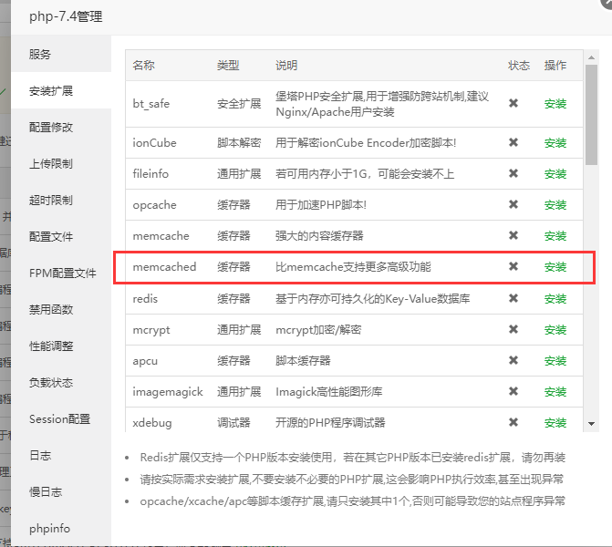Screen dimensions: 612x547
Task: Switch to the 性能调整 tab
Action: click(x=61, y=346)
